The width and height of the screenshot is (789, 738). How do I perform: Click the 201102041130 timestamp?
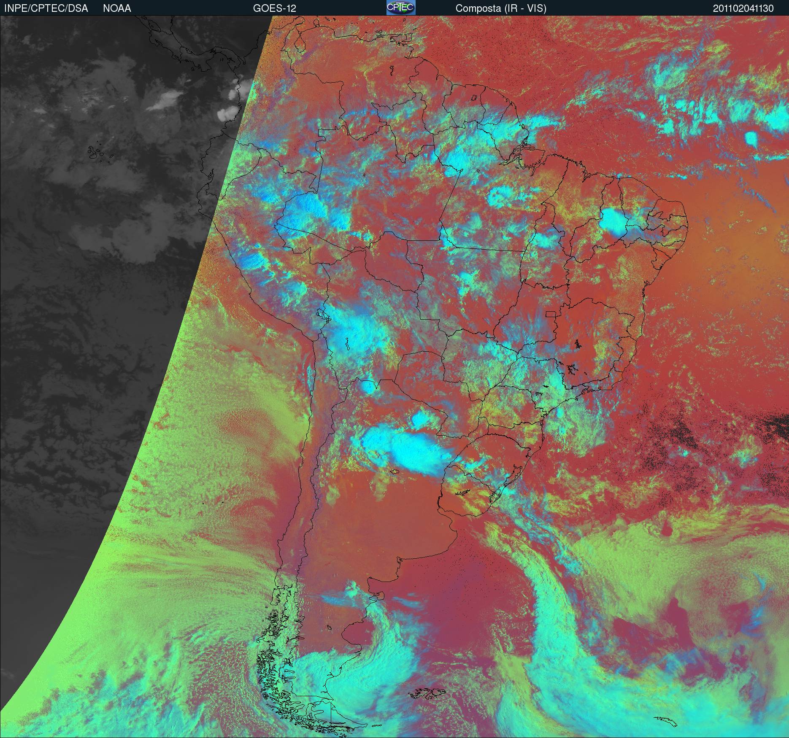point(743,8)
